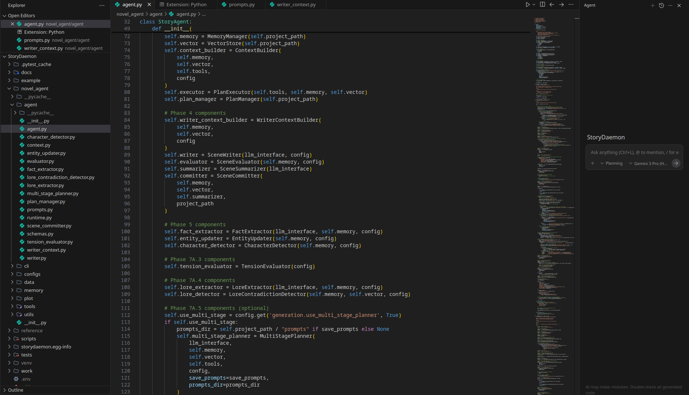Navigate back using the back arrow
This screenshot has height=395, width=689.
pos(552,4)
